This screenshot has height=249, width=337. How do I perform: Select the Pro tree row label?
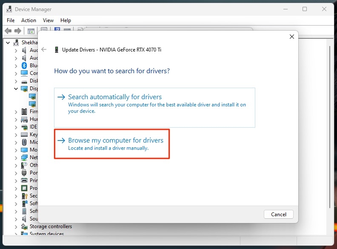34,188
